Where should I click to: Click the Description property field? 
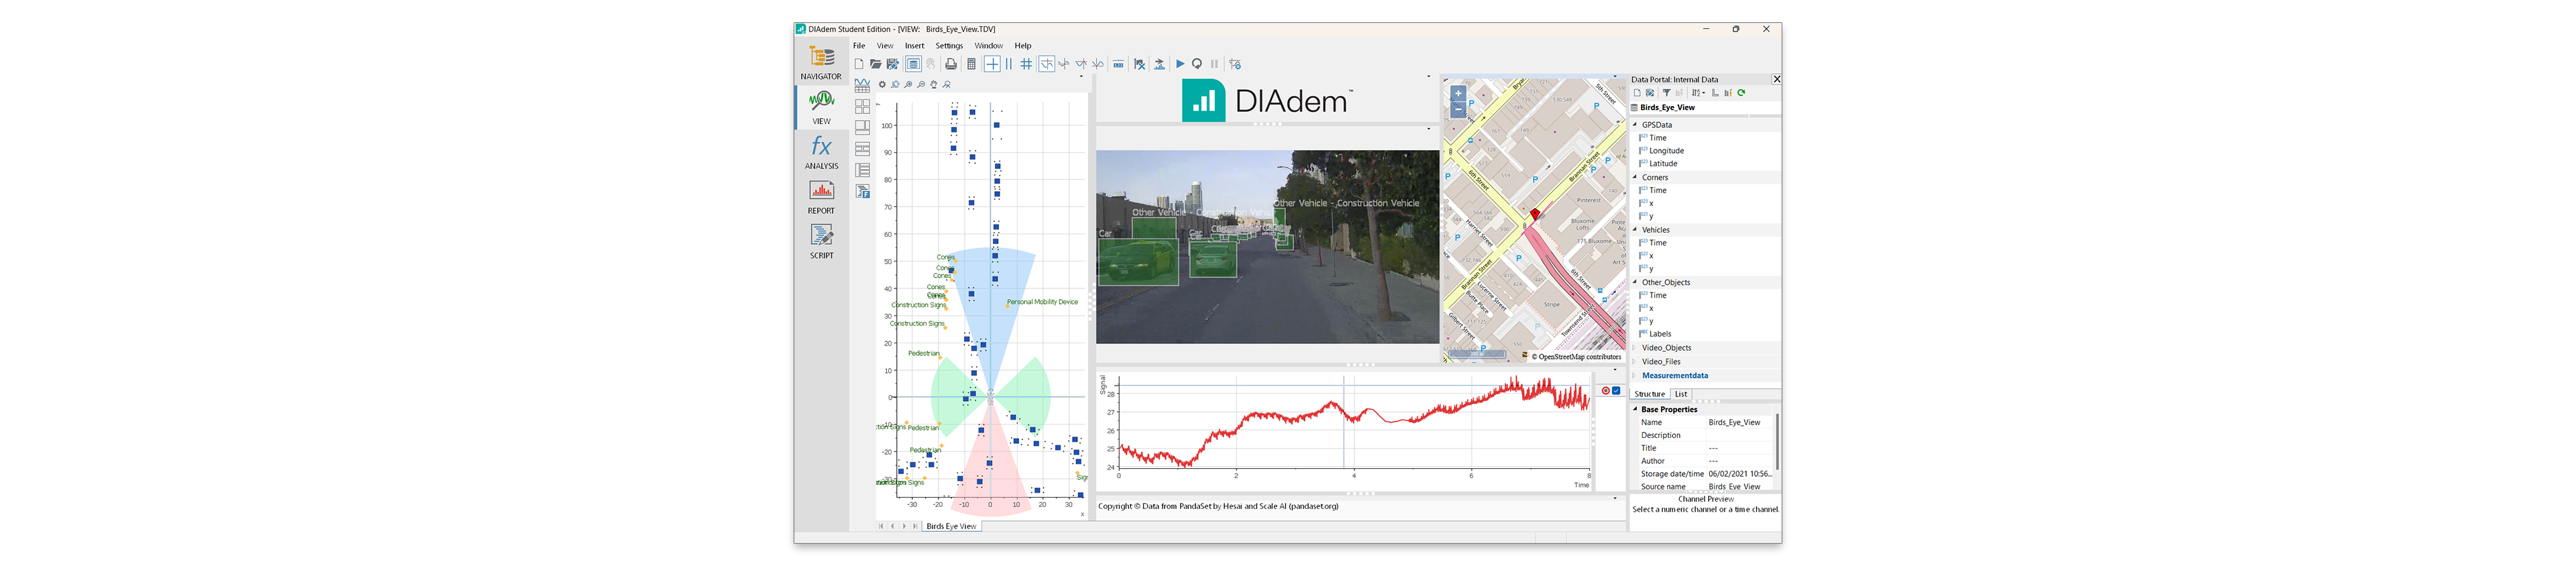pos(1739,435)
